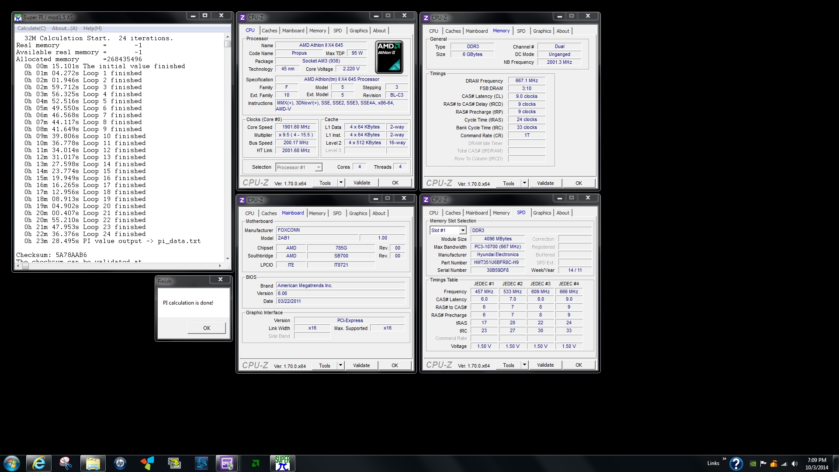Open Windows Explorer folder icon on taskbar

(93, 463)
